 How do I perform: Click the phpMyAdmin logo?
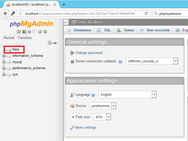pyautogui.click(x=31, y=24)
